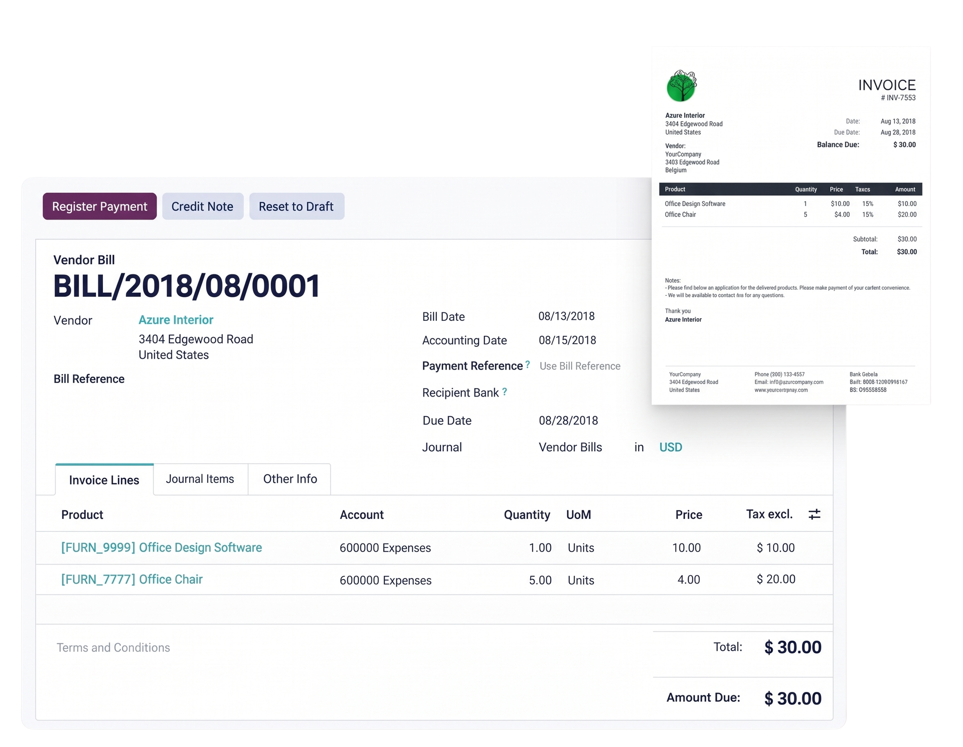This screenshot has height=747, width=963.
Task: Open [FURN_9999] Office Design Software product
Action: [x=162, y=547]
